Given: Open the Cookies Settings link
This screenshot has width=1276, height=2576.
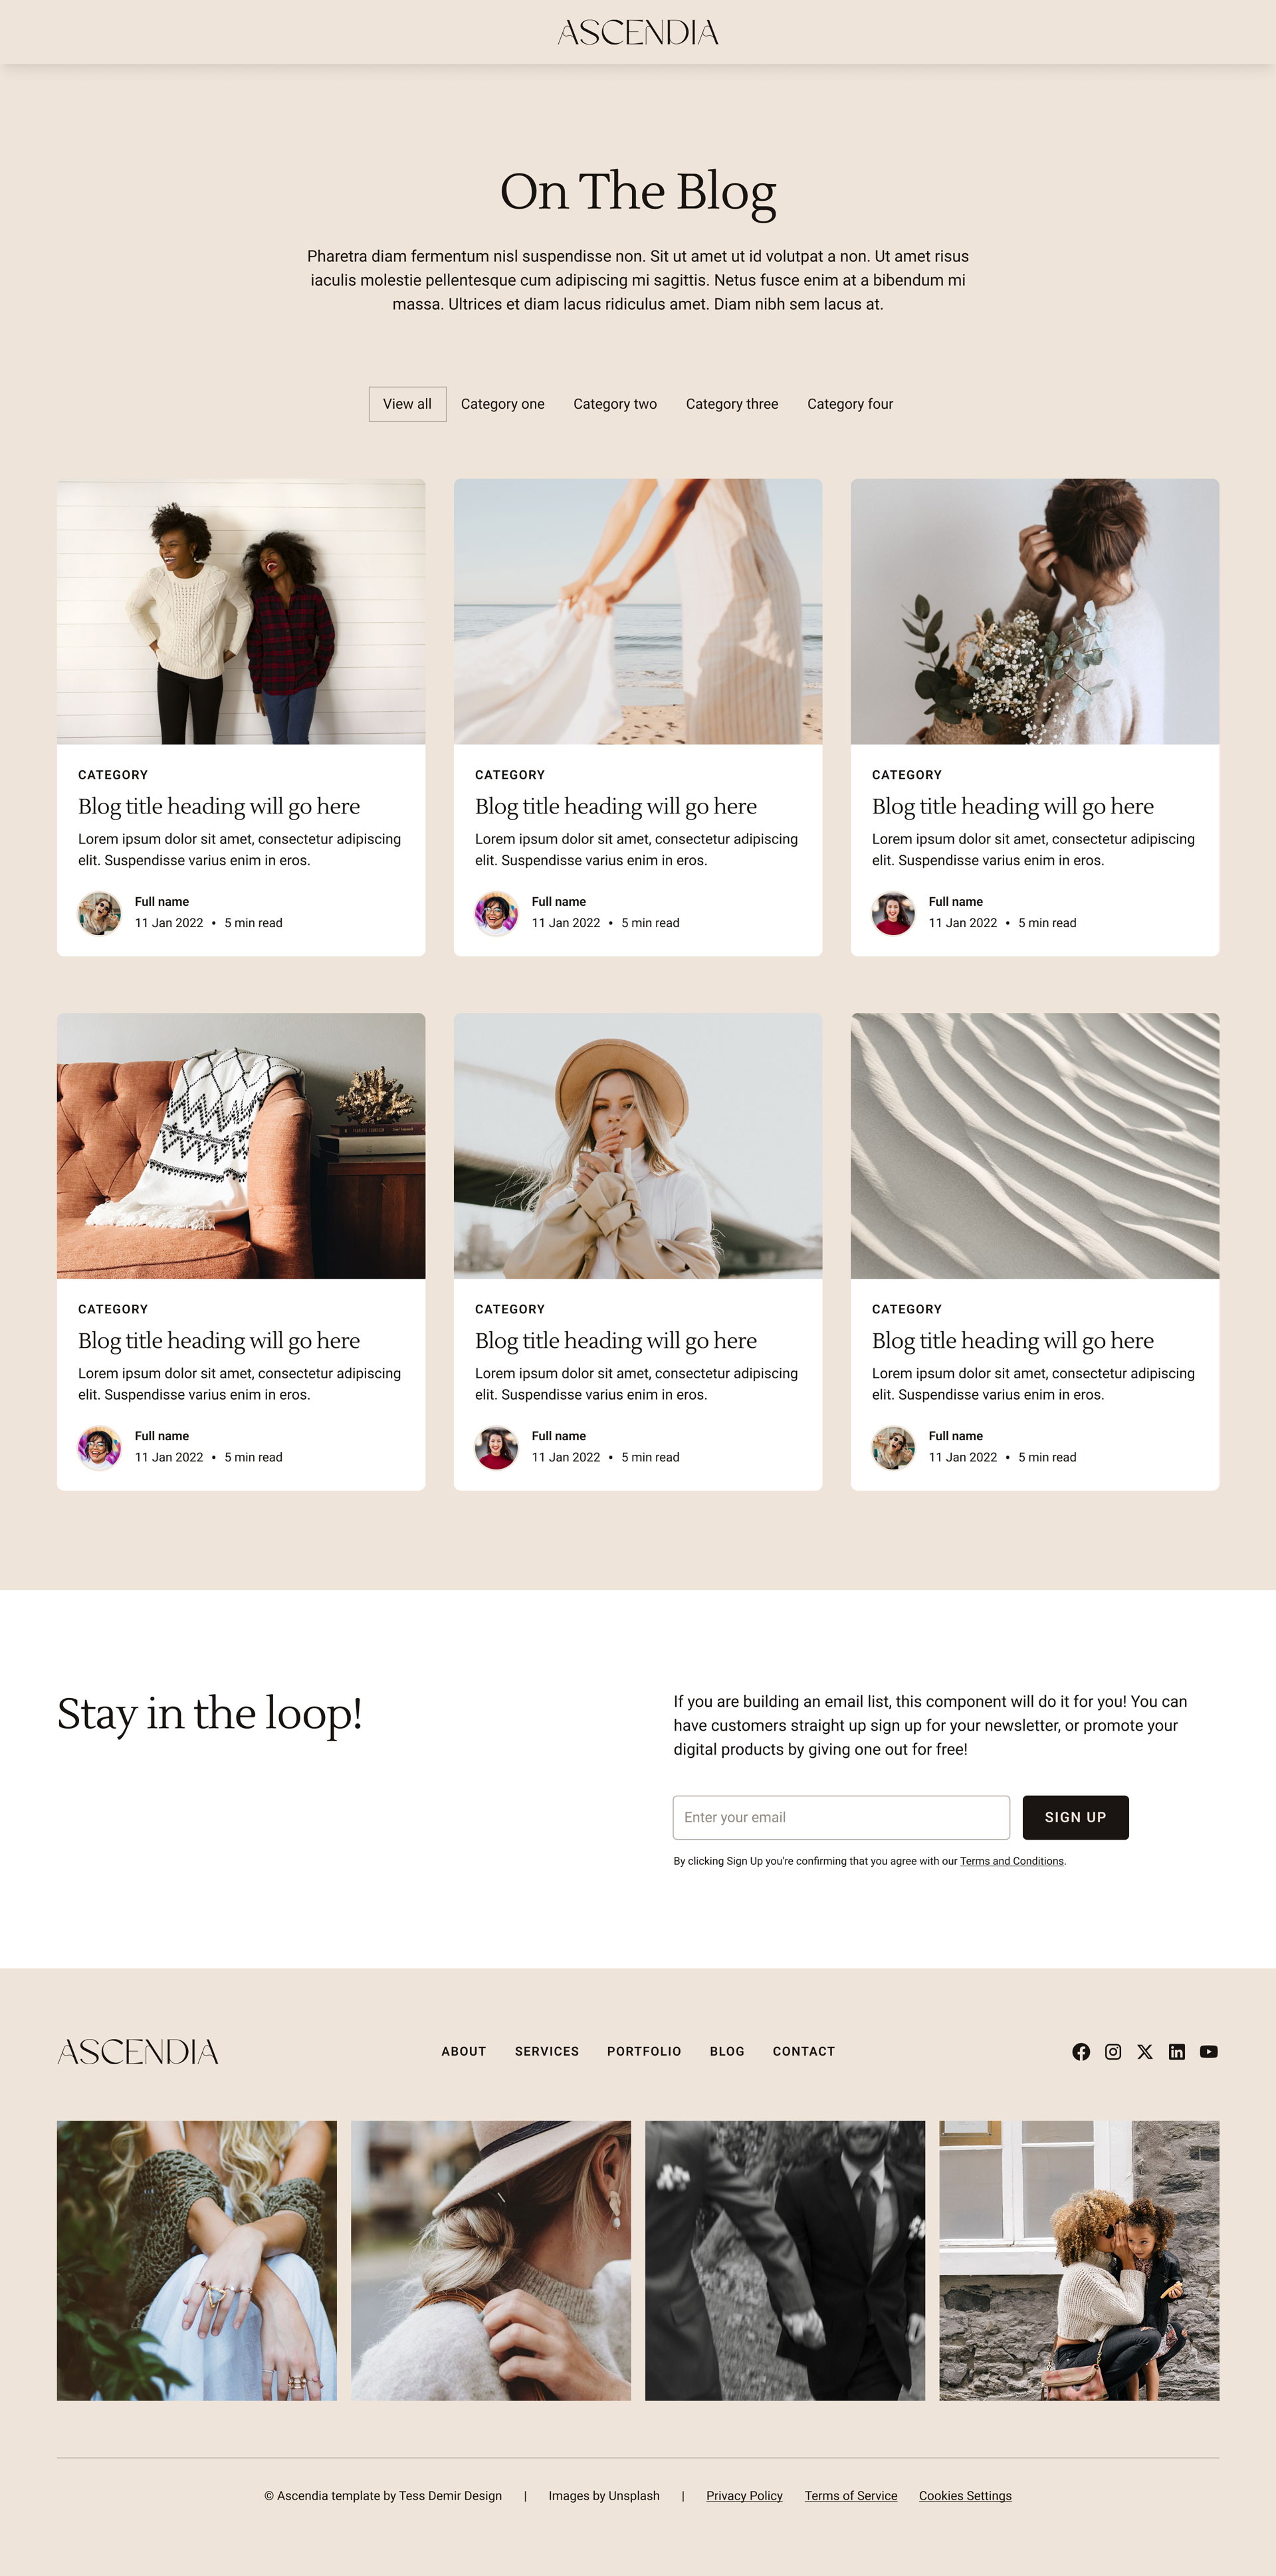Looking at the screenshot, I should coord(965,2496).
